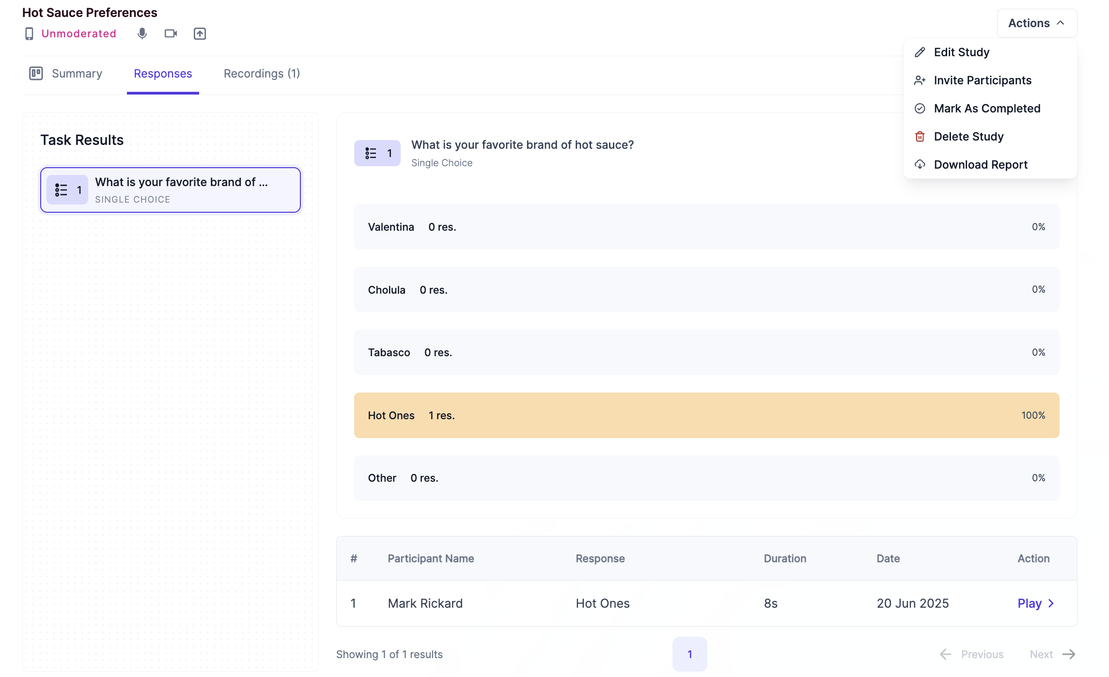Click the Edit Study pencil icon
This screenshot has height=677, width=1109.
(920, 52)
